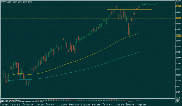
Task: Click the 10602 price axis label
Action: click(x=178, y=64)
